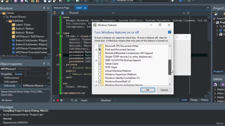
Task: Collapse the code fold marker at TForm1 class line
Action: pyautogui.click(x=62, y=36)
